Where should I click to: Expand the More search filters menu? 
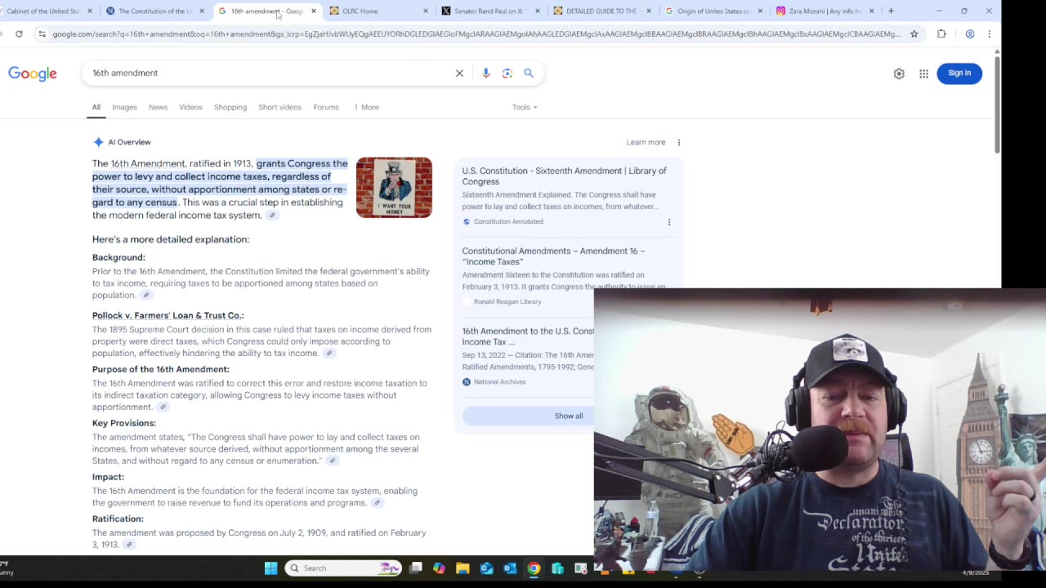pyautogui.click(x=366, y=107)
